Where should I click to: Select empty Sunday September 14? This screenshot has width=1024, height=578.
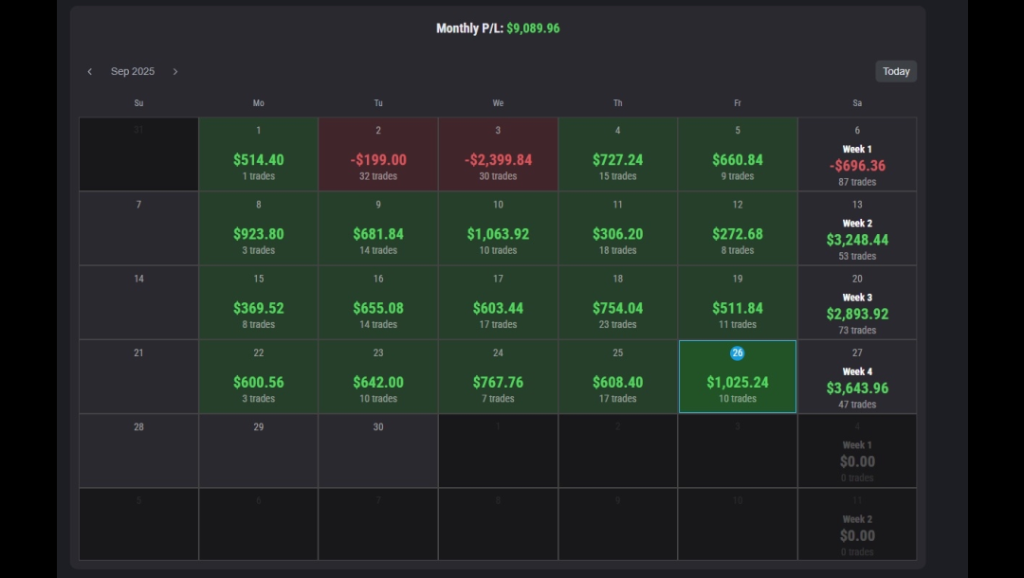(138, 302)
